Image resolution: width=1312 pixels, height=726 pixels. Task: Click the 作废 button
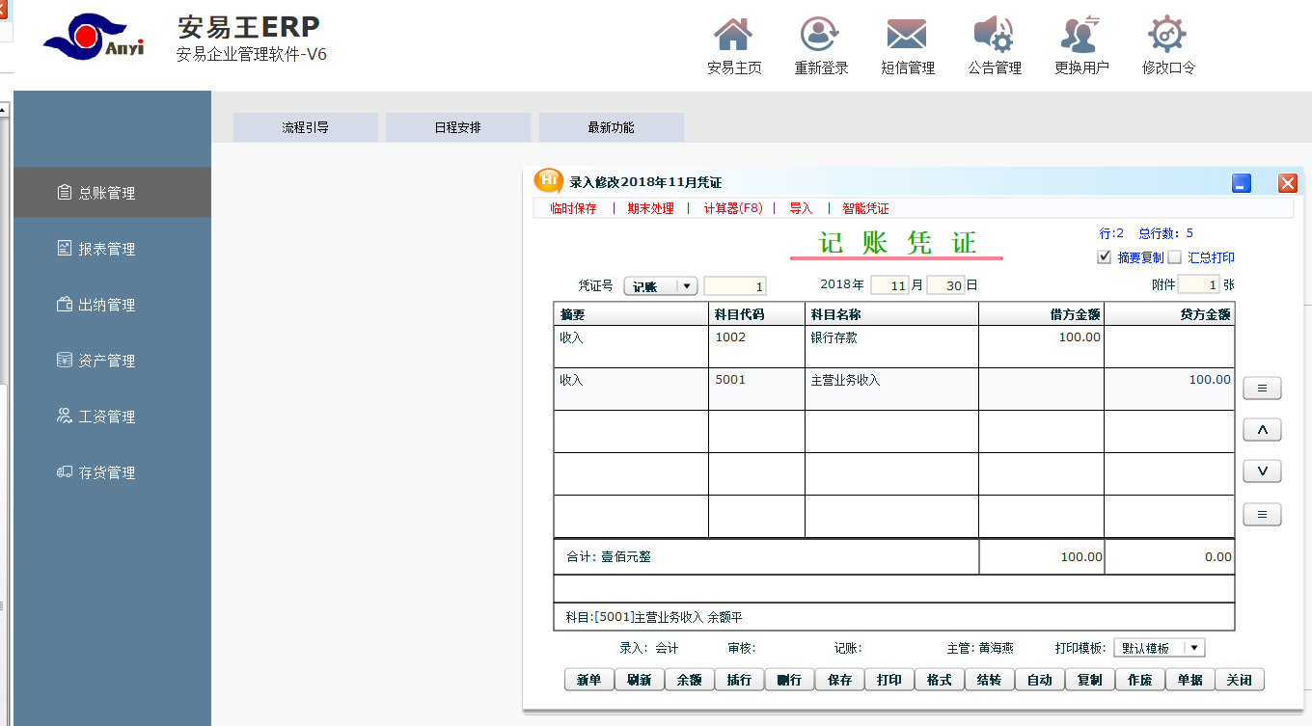click(1140, 680)
